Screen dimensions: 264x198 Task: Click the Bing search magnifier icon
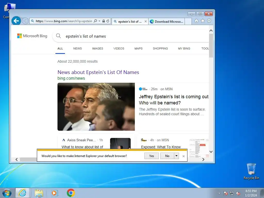59,36
